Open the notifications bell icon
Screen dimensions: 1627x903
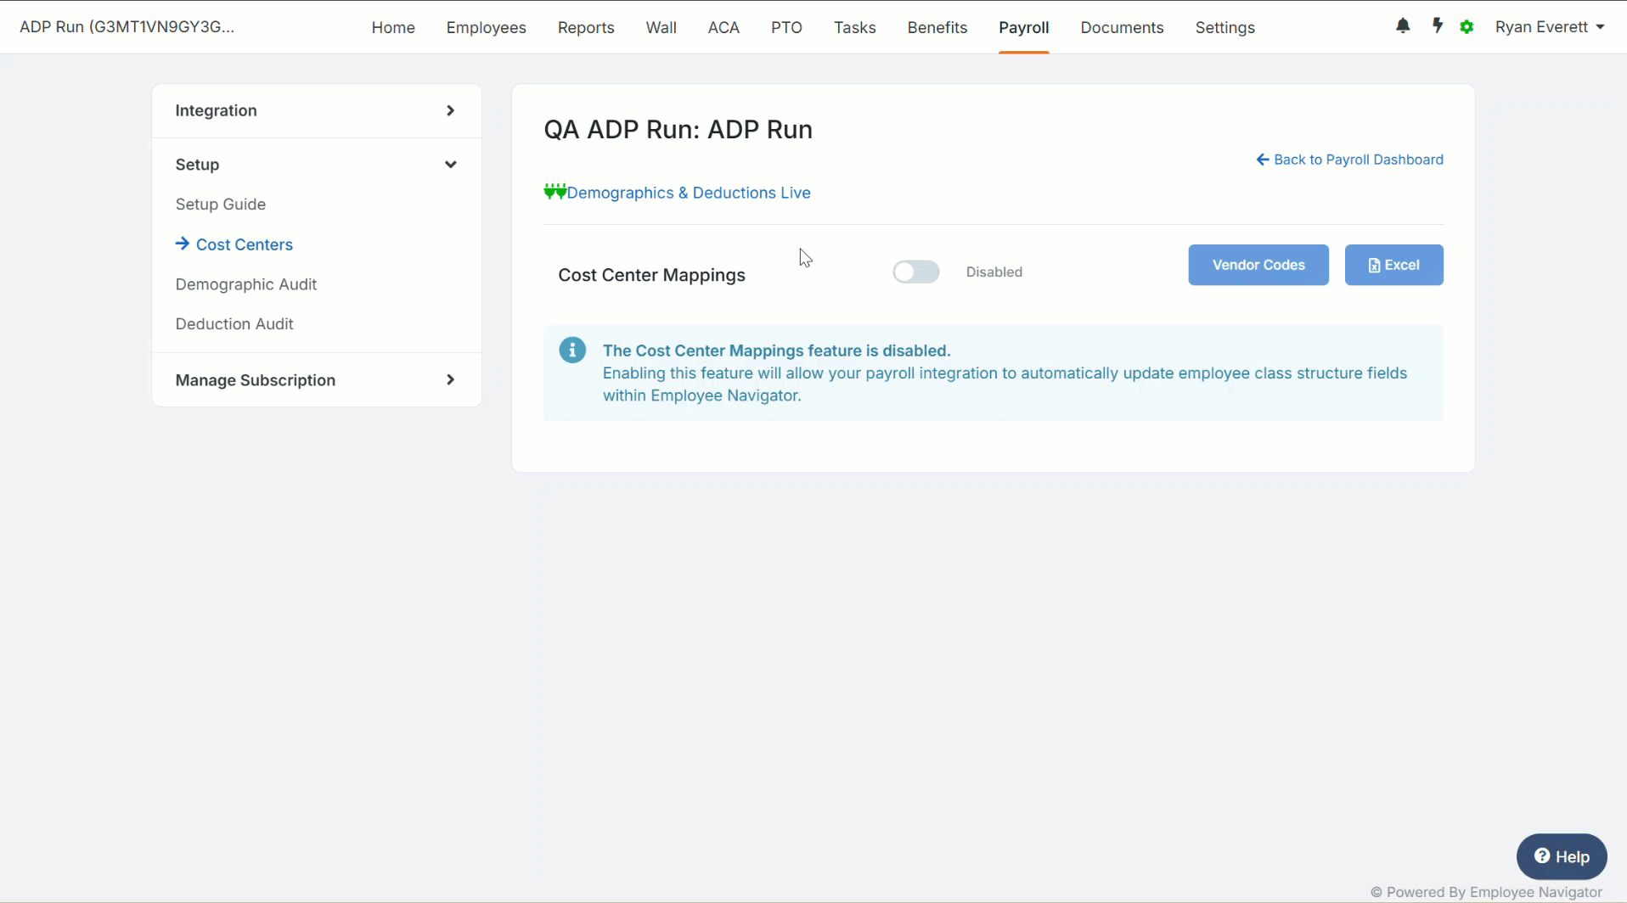[x=1403, y=26]
